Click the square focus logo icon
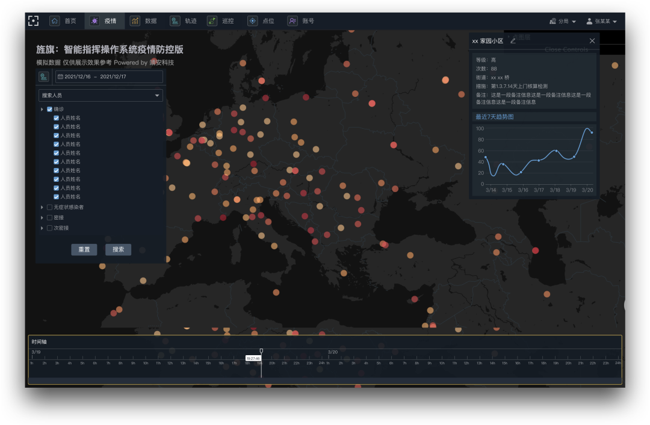Screen dimensions: 650x425 click(33, 20)
